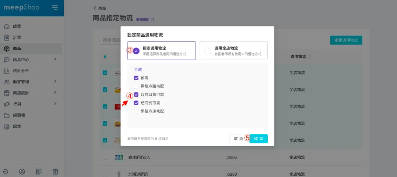Open 總覽 in the sidebar
The image size is (397, 177).
pyautogui.click(x=17, y=27)
